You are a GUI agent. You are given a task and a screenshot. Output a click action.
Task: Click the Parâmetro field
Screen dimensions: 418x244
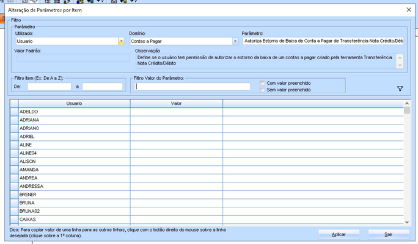pos(323,41)
